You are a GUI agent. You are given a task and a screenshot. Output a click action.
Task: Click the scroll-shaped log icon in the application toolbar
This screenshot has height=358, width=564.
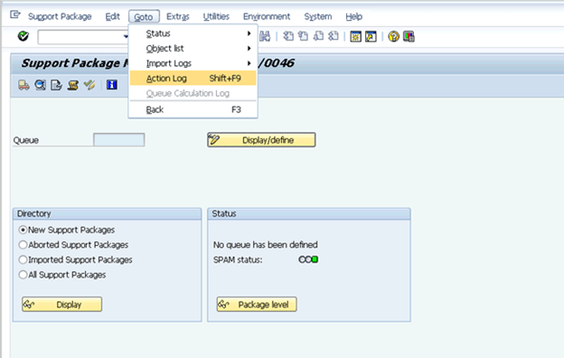(x=73, y=85)
